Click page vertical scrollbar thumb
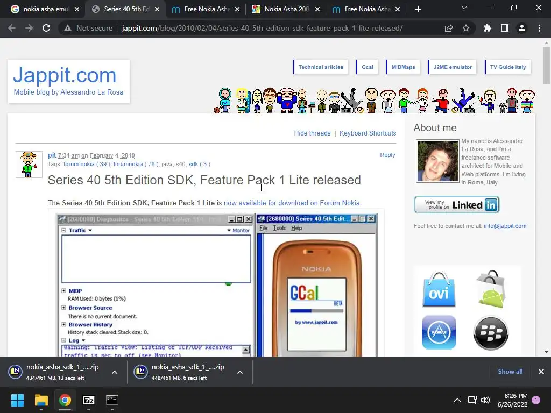551x413 pixels. [546, 66]
